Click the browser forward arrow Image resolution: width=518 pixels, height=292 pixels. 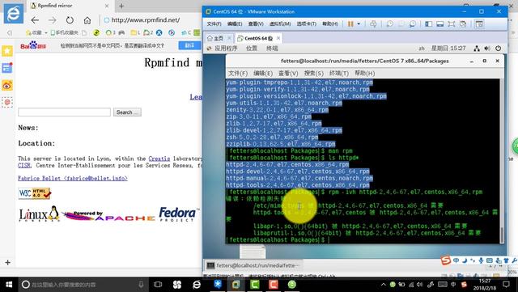pos(52,20)
